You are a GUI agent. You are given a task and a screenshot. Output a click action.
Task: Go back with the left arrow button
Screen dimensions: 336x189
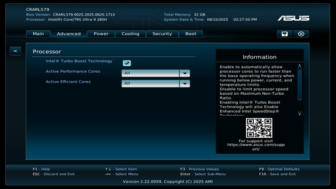click(x=16, y=51)
